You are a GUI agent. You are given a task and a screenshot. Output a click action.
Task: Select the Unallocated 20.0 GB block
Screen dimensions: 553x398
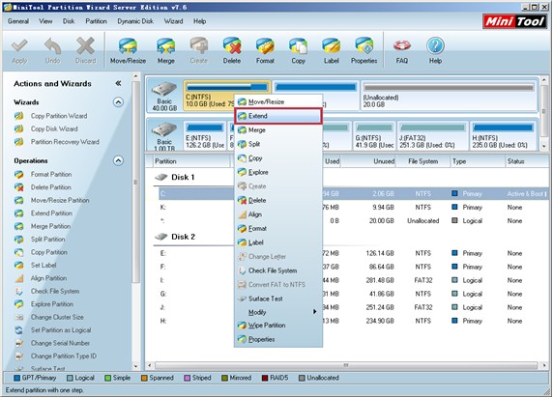coord(449,96)
